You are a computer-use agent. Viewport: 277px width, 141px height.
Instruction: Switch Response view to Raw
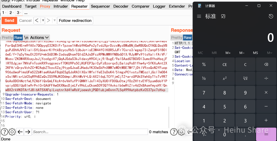coord(187,38)
